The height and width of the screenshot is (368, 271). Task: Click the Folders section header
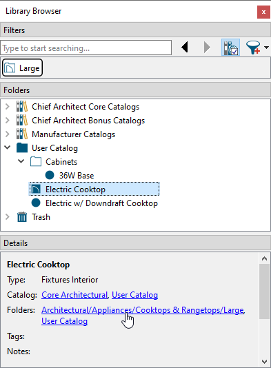(135, 90)
